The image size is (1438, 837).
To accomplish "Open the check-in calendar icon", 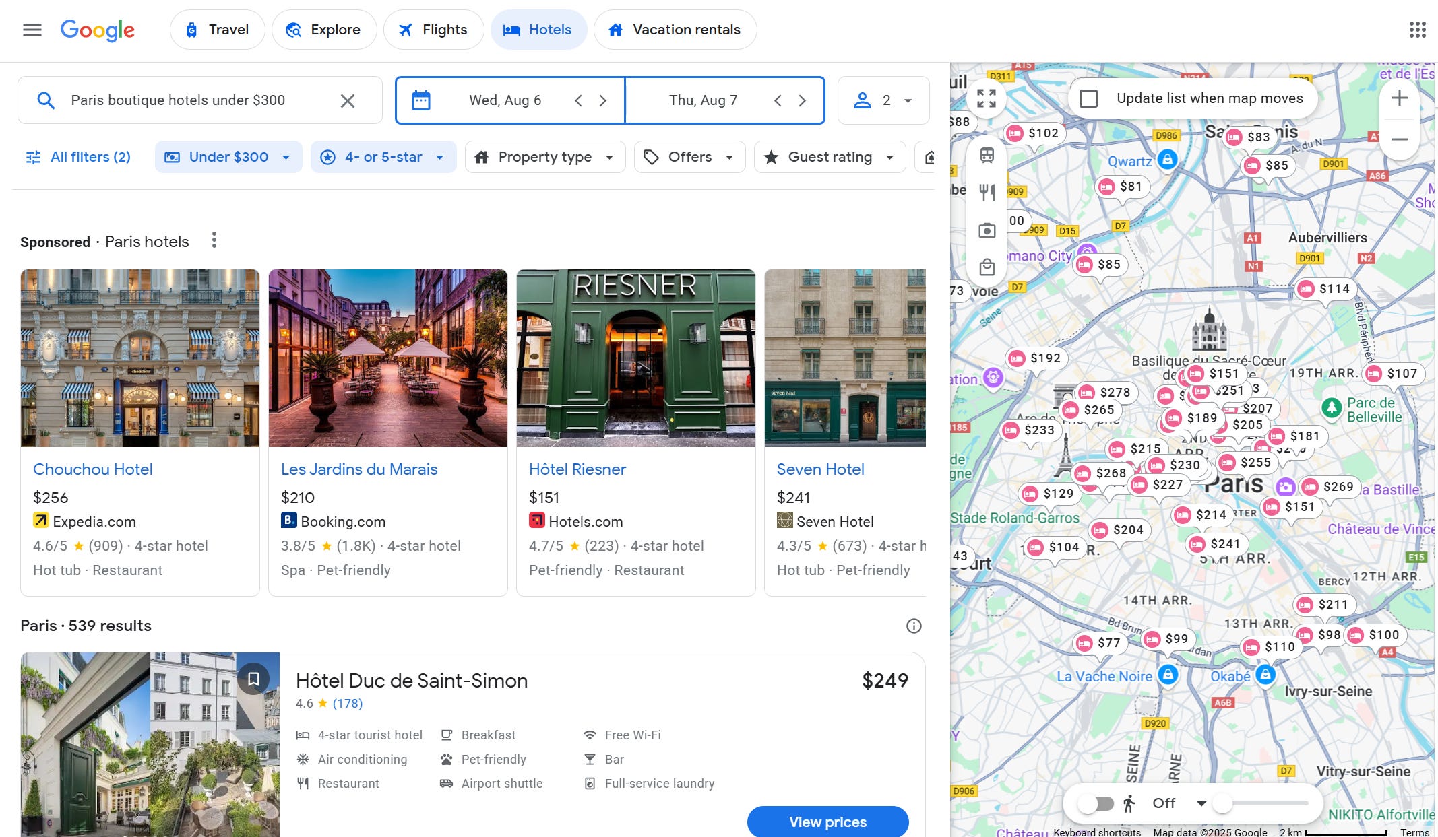I will coord(421,100).
